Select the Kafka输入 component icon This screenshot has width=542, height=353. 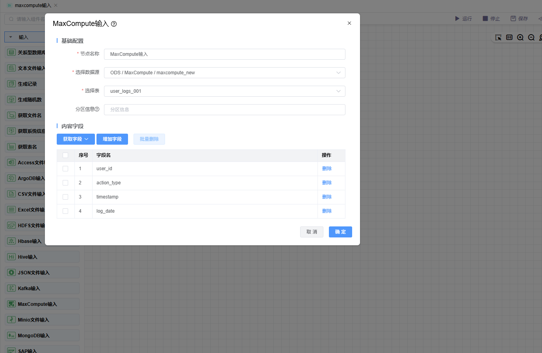[11, 288]
